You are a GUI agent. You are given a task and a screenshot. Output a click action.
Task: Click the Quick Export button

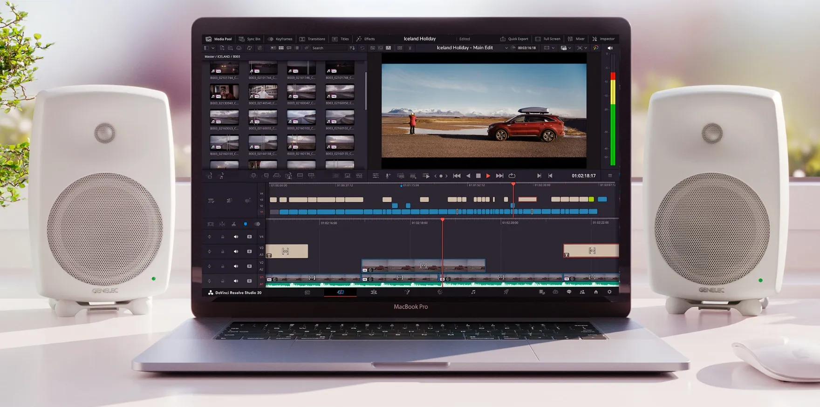(x=514, y=39)
